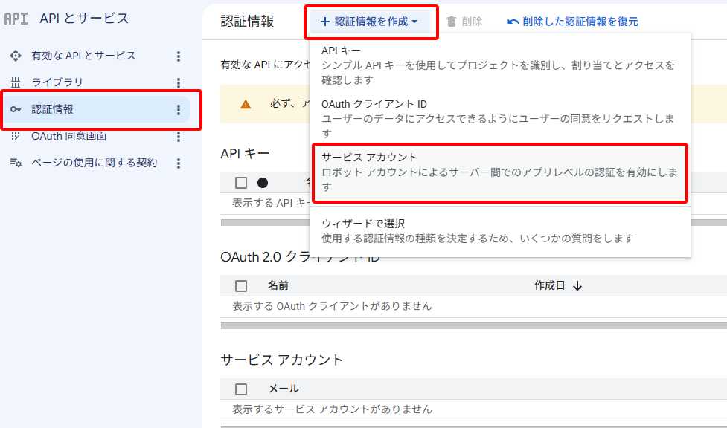Open the kebab menu for ライブラリ
The image size is (727, 428).
(179, 83)
